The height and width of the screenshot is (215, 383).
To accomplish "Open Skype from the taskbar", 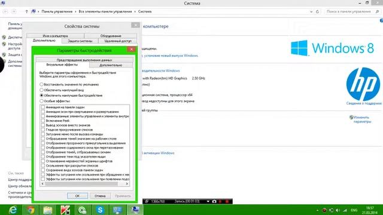I will tap(100, 210).
